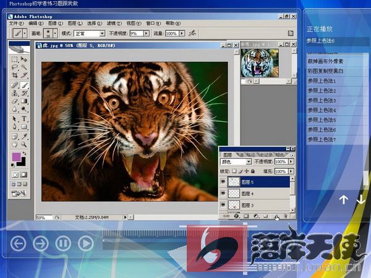
Task: Select the Eyedropper tool
Action: [24, 137]
